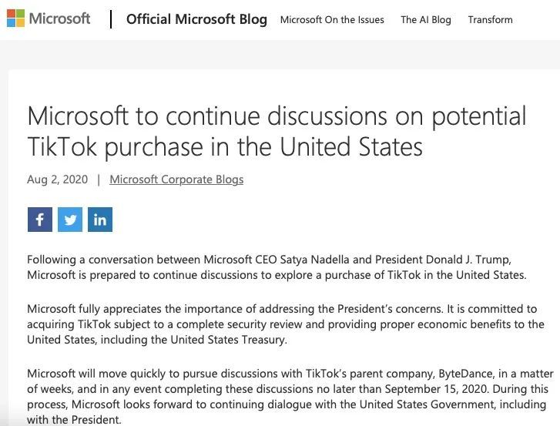Open the Microsoft Corporate Blogs author link
The height and width of the screenshot is (426, 560).
(176, 179)
